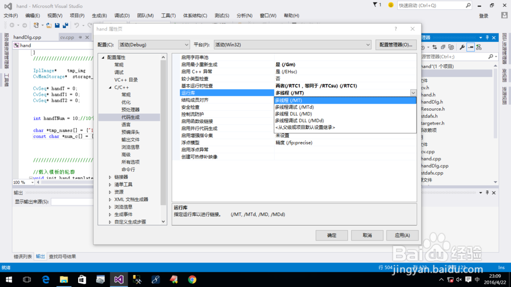511x287 pixels.
Task: Open the Configuration dropdown (活动(Debug))
Action: pos(153,44)
